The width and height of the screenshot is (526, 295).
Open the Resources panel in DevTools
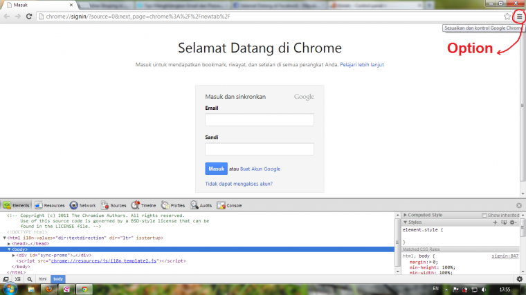[x=50, y=205]
